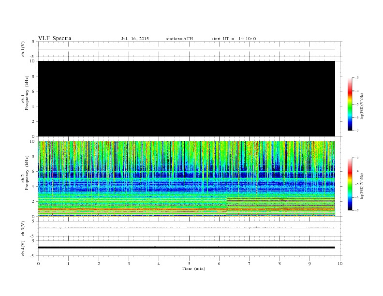Click the "ch.2 Frequency (kHz)" axis label
The height and width of the screenshot is (296, 383).
(25, 172)
